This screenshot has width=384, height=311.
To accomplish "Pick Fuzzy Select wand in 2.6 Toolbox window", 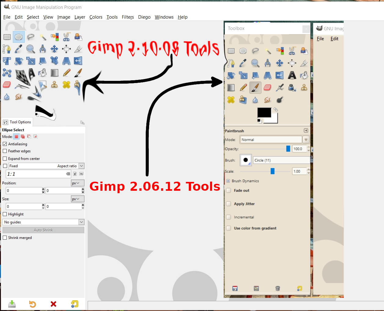I will point(267,51).
